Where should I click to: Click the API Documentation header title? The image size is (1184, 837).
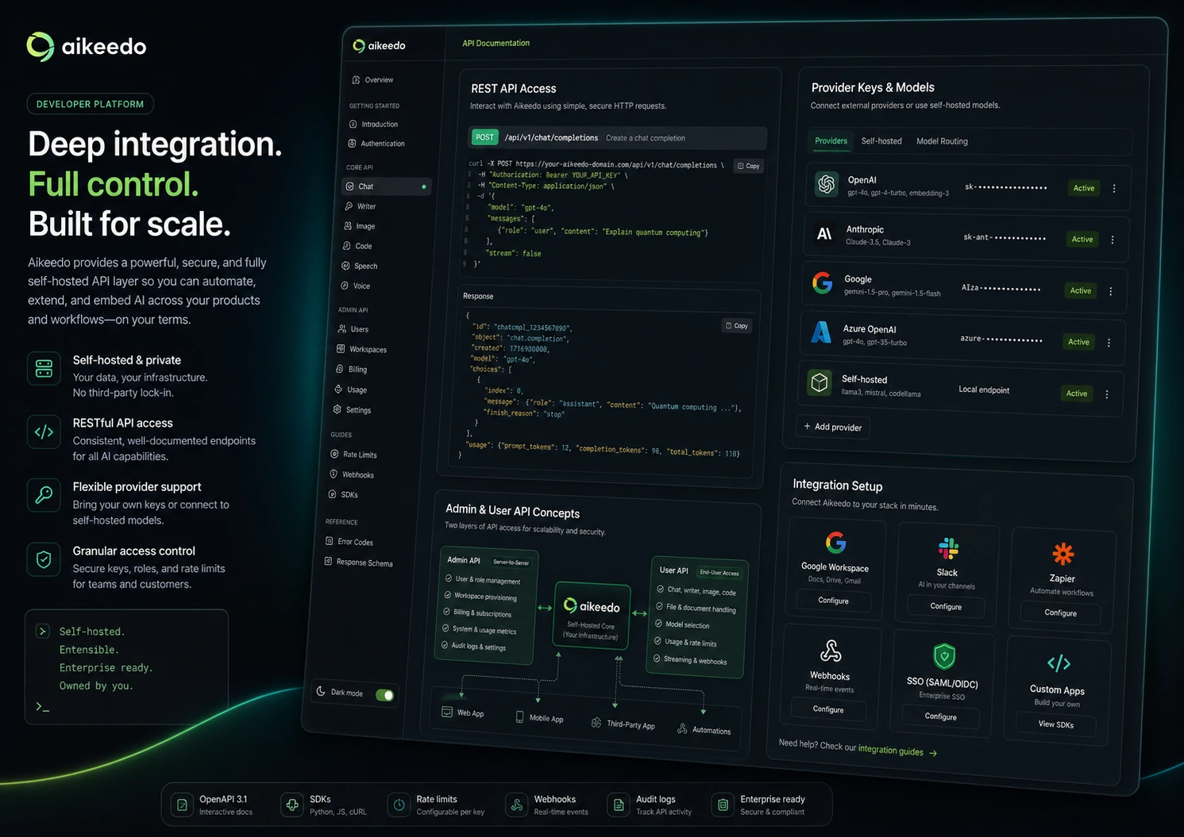pyautogui.click(x=496, y=43)
